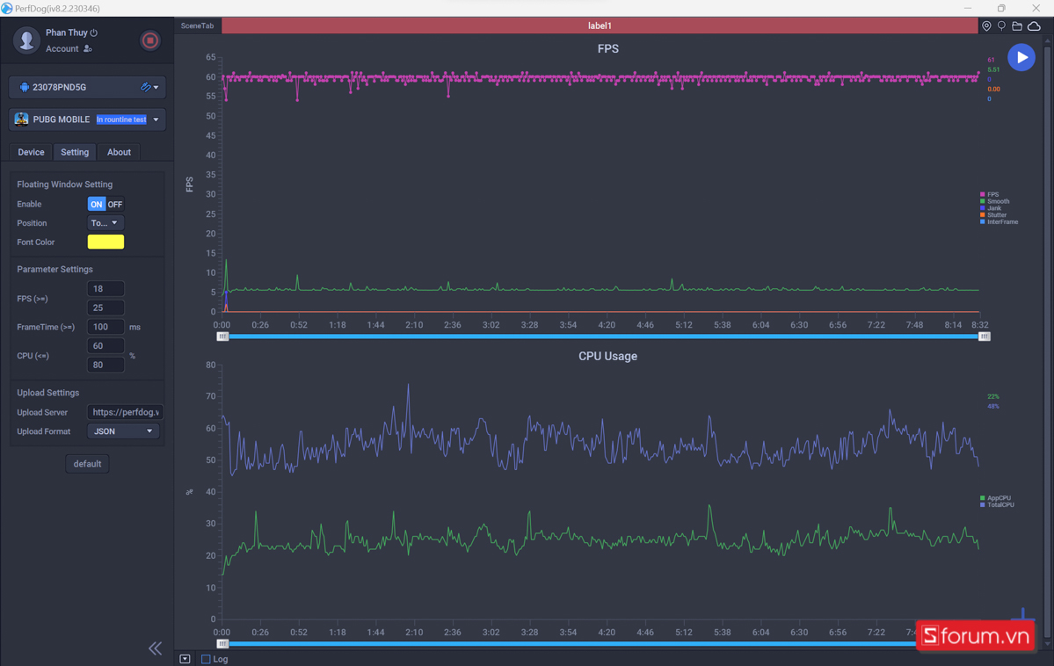The height and width of the screenshot is (666, 1054).
Task: Click the Account link
Action: tap(62, 48)
